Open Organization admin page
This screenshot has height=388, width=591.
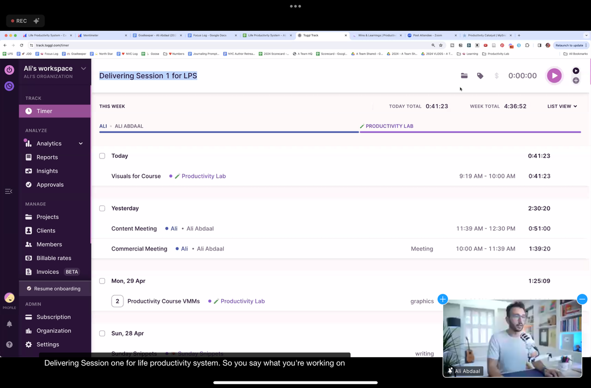click(x=54, y=331)
